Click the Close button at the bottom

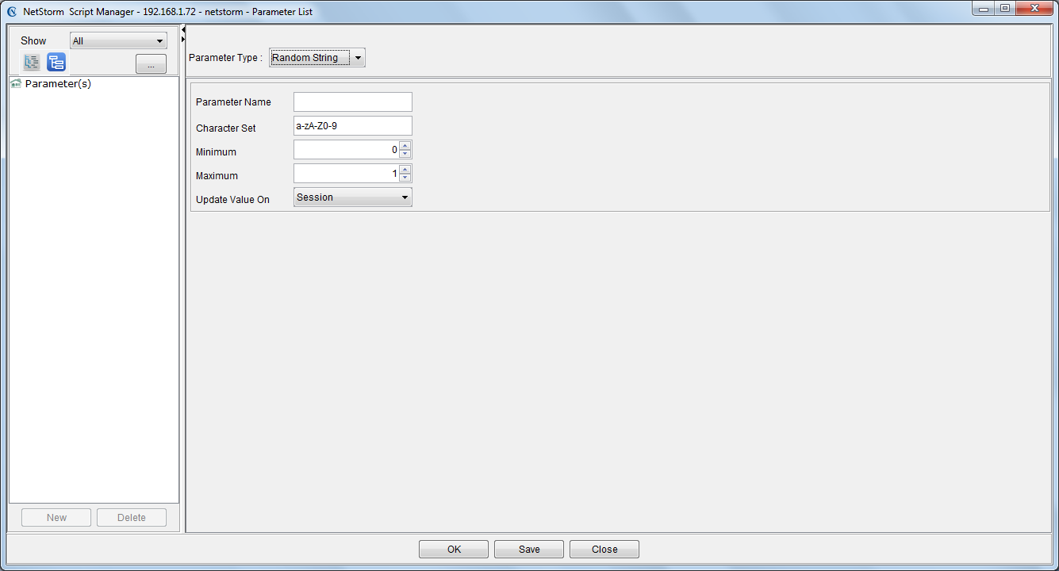[x=604, y=549]
